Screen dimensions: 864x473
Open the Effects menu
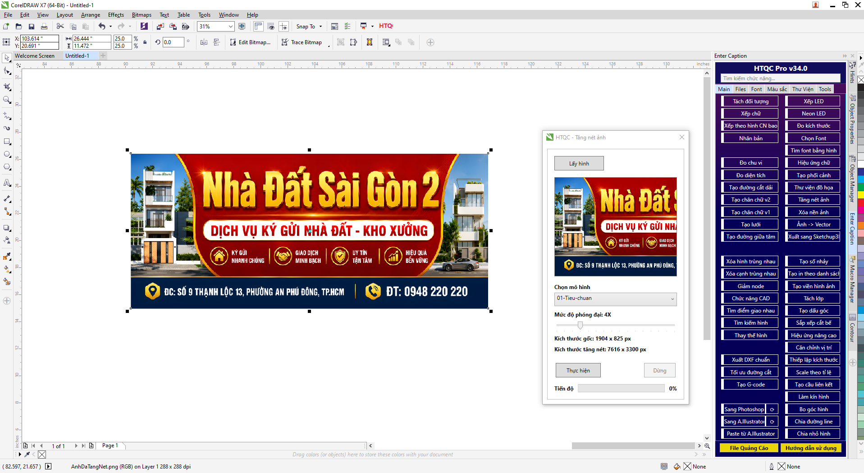[116, 15]
